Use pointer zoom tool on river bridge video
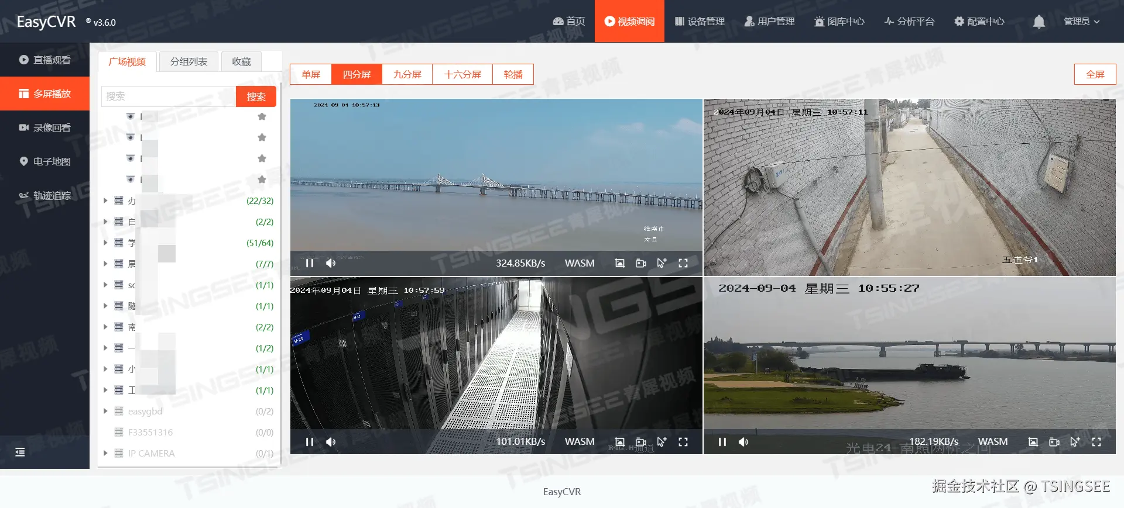1124x508 pixels. pos(1075,442)
